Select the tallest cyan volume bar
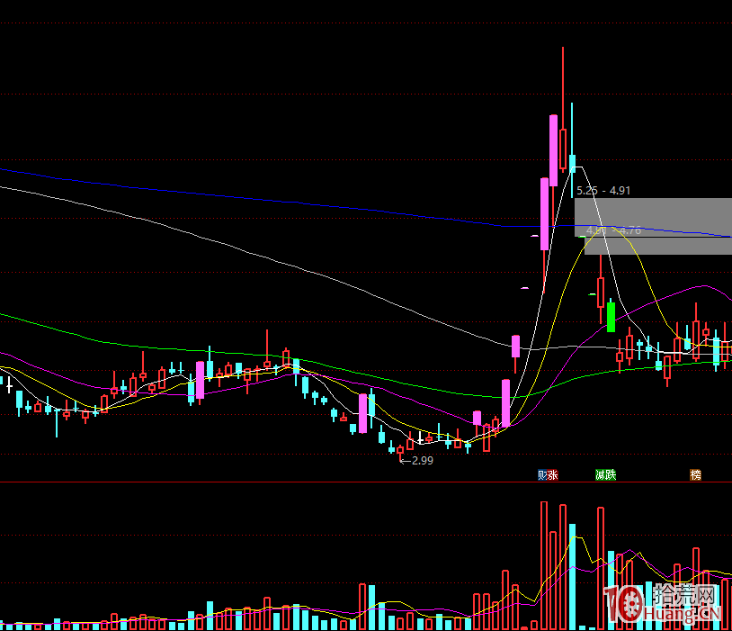Viewport: 732px width, 631px height. (x=572, y=577)
